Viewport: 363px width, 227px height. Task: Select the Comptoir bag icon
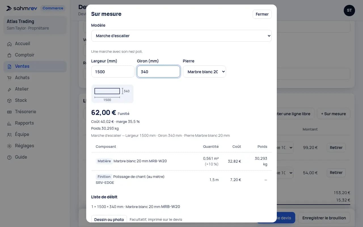pos(9,55)
